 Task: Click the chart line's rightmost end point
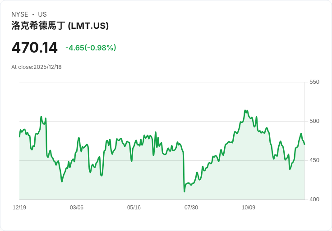tap(304, 145)
